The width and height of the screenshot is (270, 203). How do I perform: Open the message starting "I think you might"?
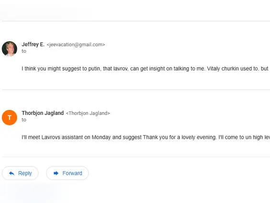tap(146, 69)
